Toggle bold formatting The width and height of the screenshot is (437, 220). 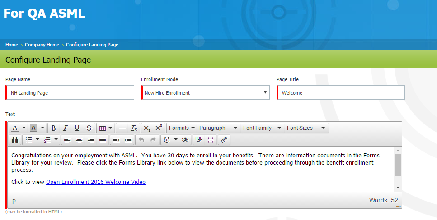(53, 128)
